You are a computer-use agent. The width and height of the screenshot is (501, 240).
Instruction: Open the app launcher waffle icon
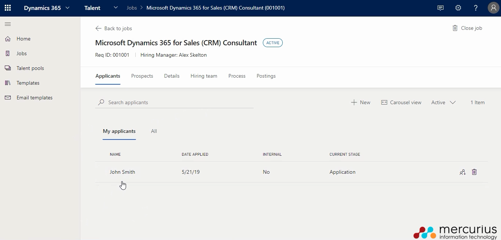click(8, 8)
